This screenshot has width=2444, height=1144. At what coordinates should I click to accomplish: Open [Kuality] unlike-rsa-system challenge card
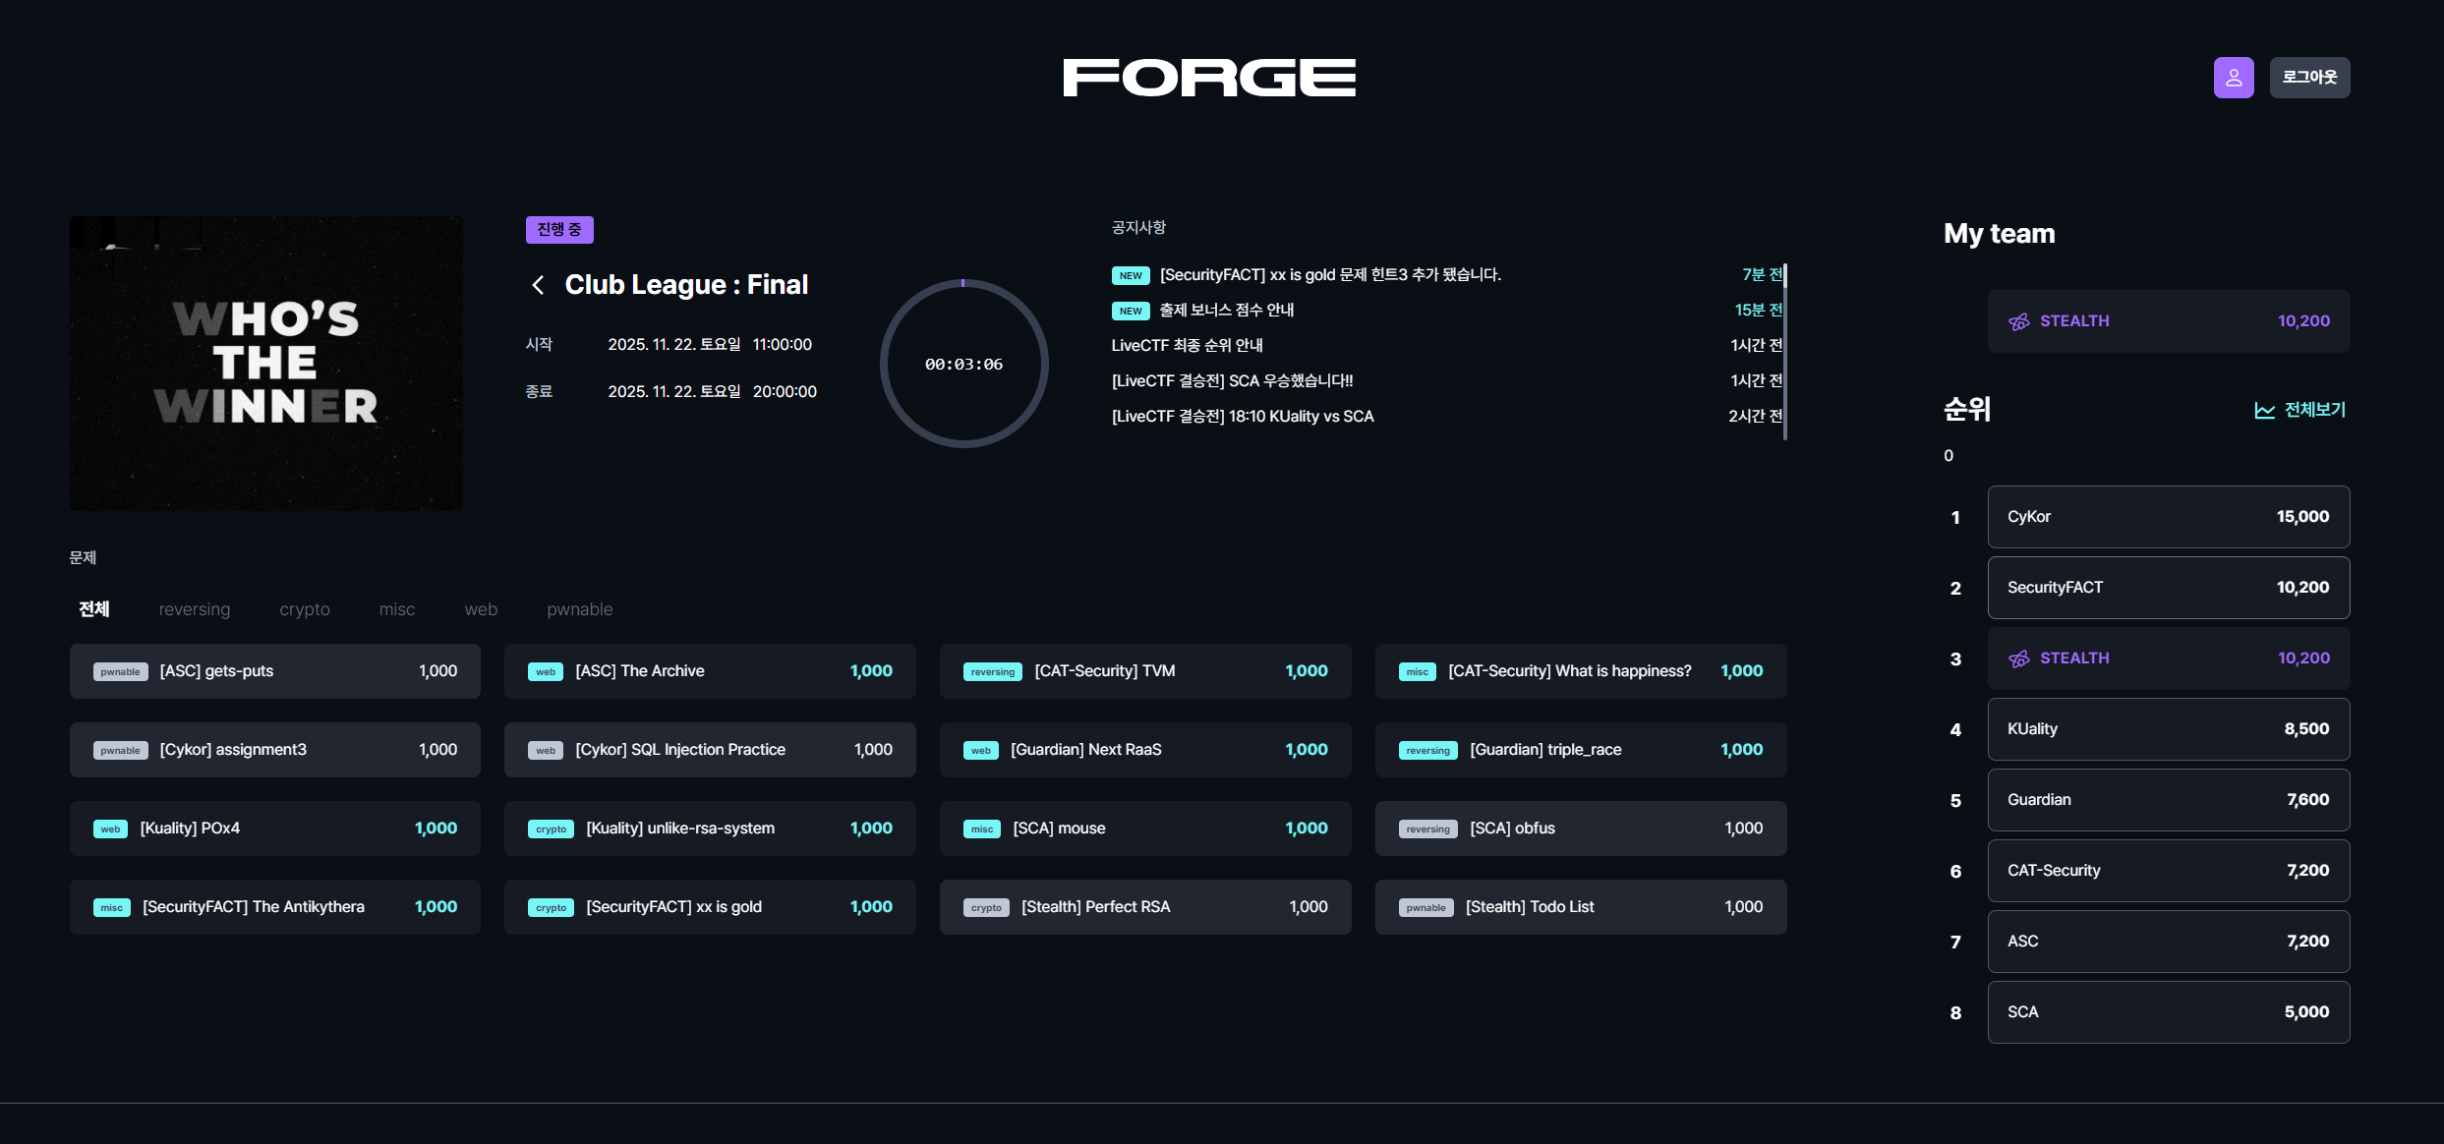[x=709, y=829]
